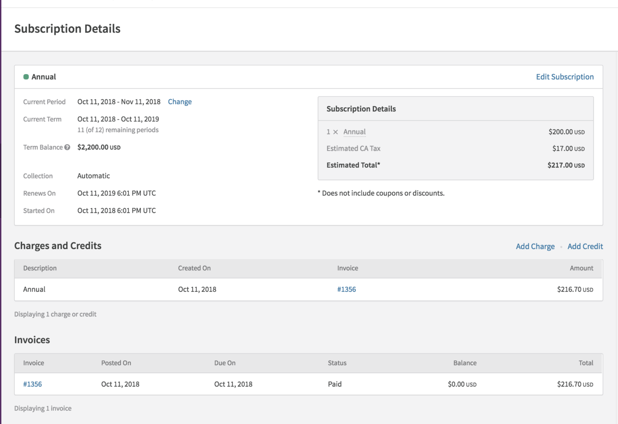
Task: Click the Posted On column header
Action: pyautogui.click(x=116, y=363)
